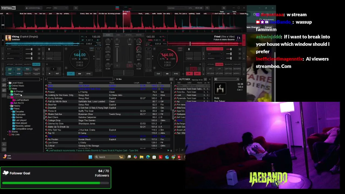Select the HOTCUES pad page on deck B
Screen dimensions: 345x194
coord(211,64)
